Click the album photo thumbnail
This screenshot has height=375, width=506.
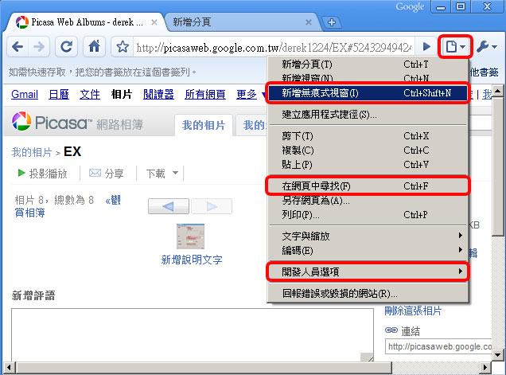coord(190,236)
